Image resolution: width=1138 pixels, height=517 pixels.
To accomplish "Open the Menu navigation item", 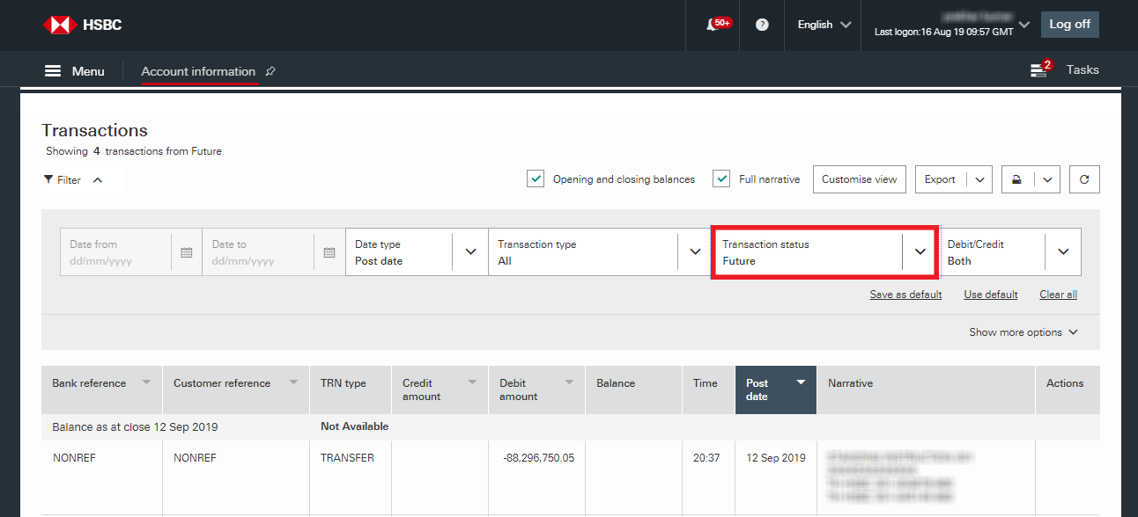I will 88,71.
